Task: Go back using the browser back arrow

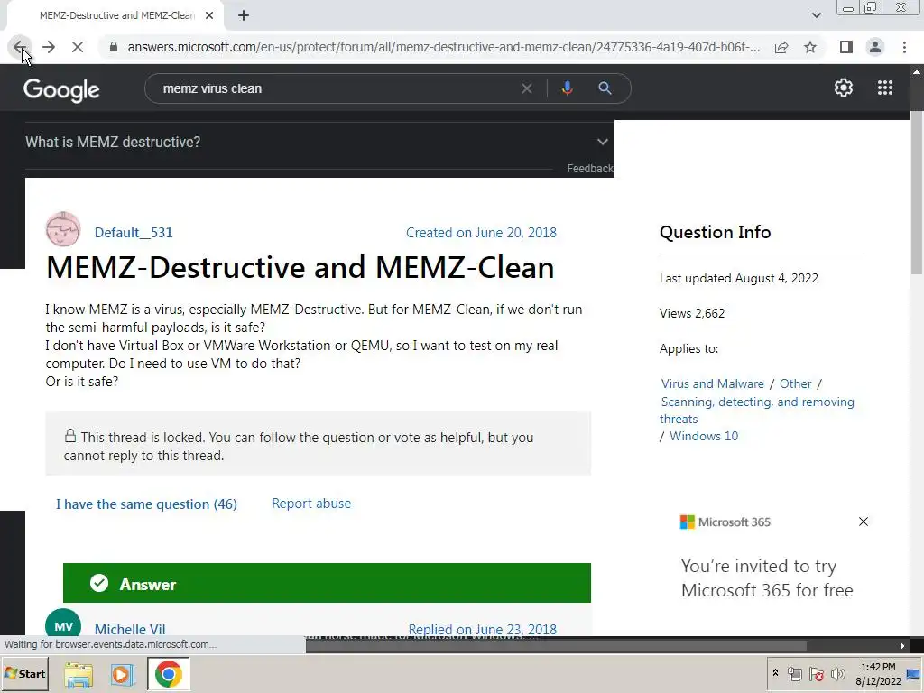Action: click(19, 47)
